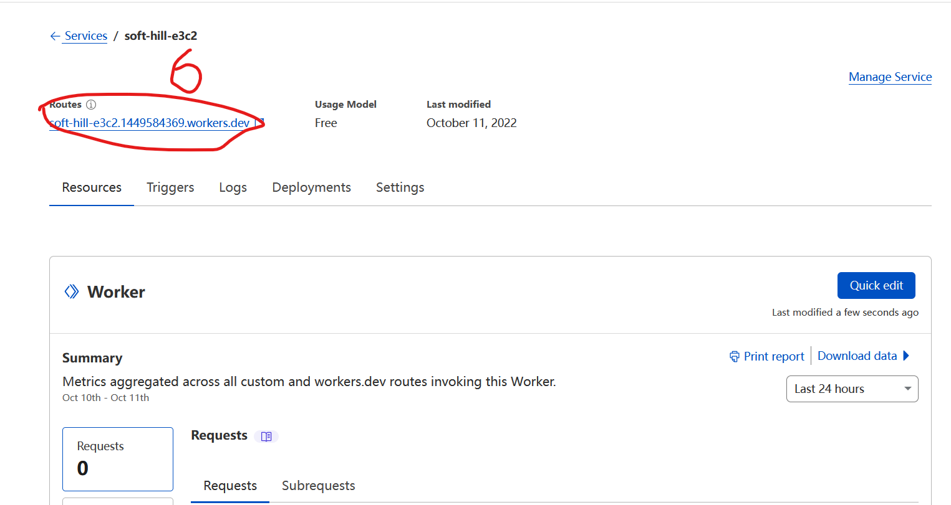
Task: Click the external link icon after workers.dev route
Action: tap(259, 123)
